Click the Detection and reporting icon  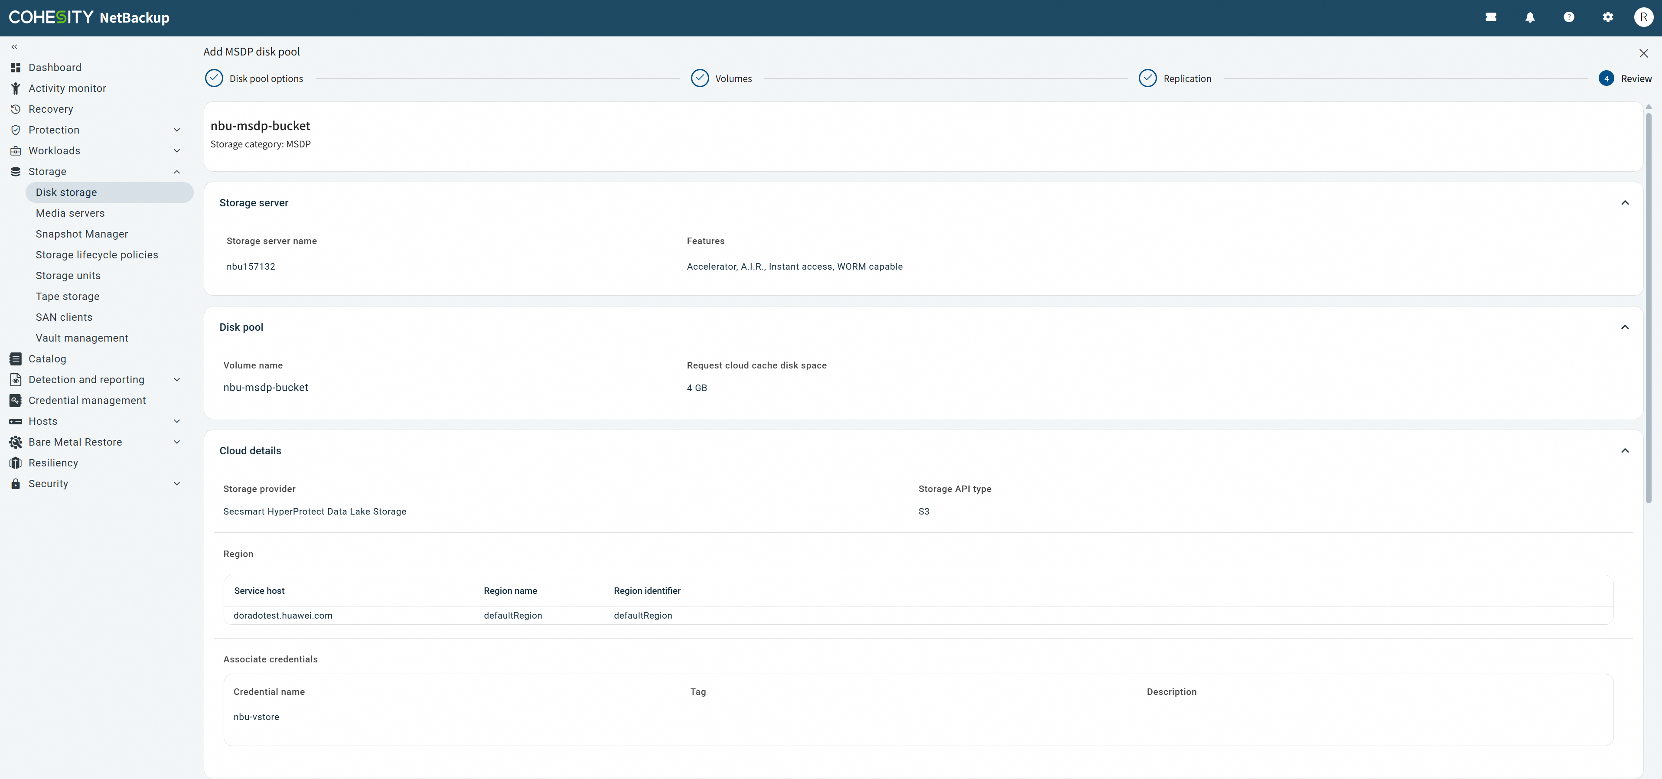coord(16,379)
